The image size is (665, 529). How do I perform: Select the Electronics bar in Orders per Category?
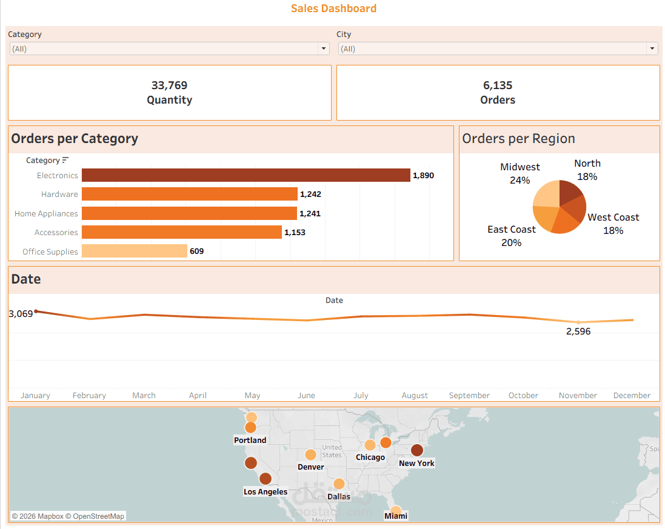pos(242,175)
